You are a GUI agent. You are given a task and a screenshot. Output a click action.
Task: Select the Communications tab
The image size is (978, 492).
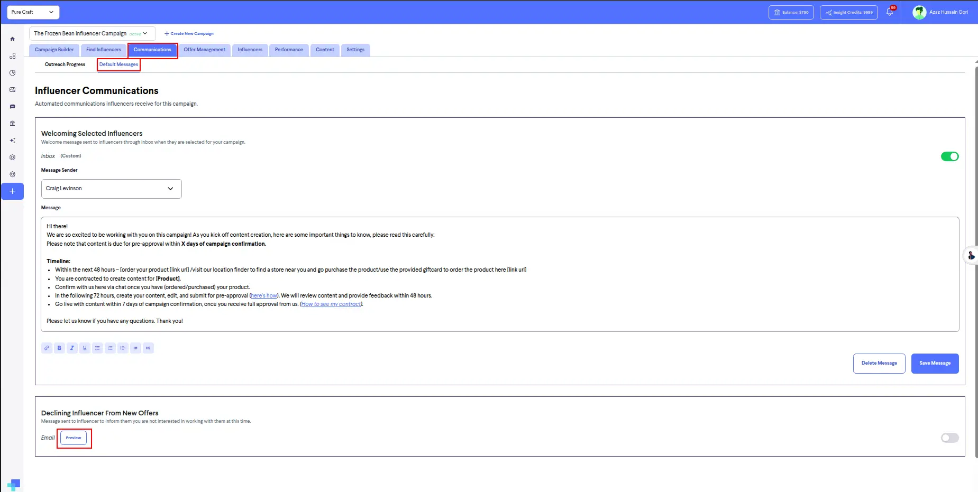(152, 50)
